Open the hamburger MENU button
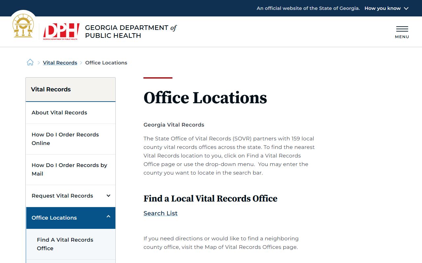Screen dimensions: 422x263 pyautogui.click(x=402, y=32)
